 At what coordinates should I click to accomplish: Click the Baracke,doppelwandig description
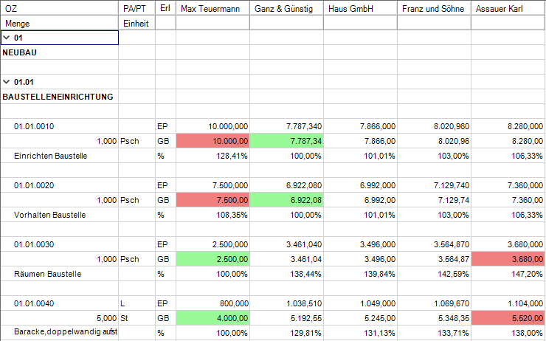click(x=66, y=331)
